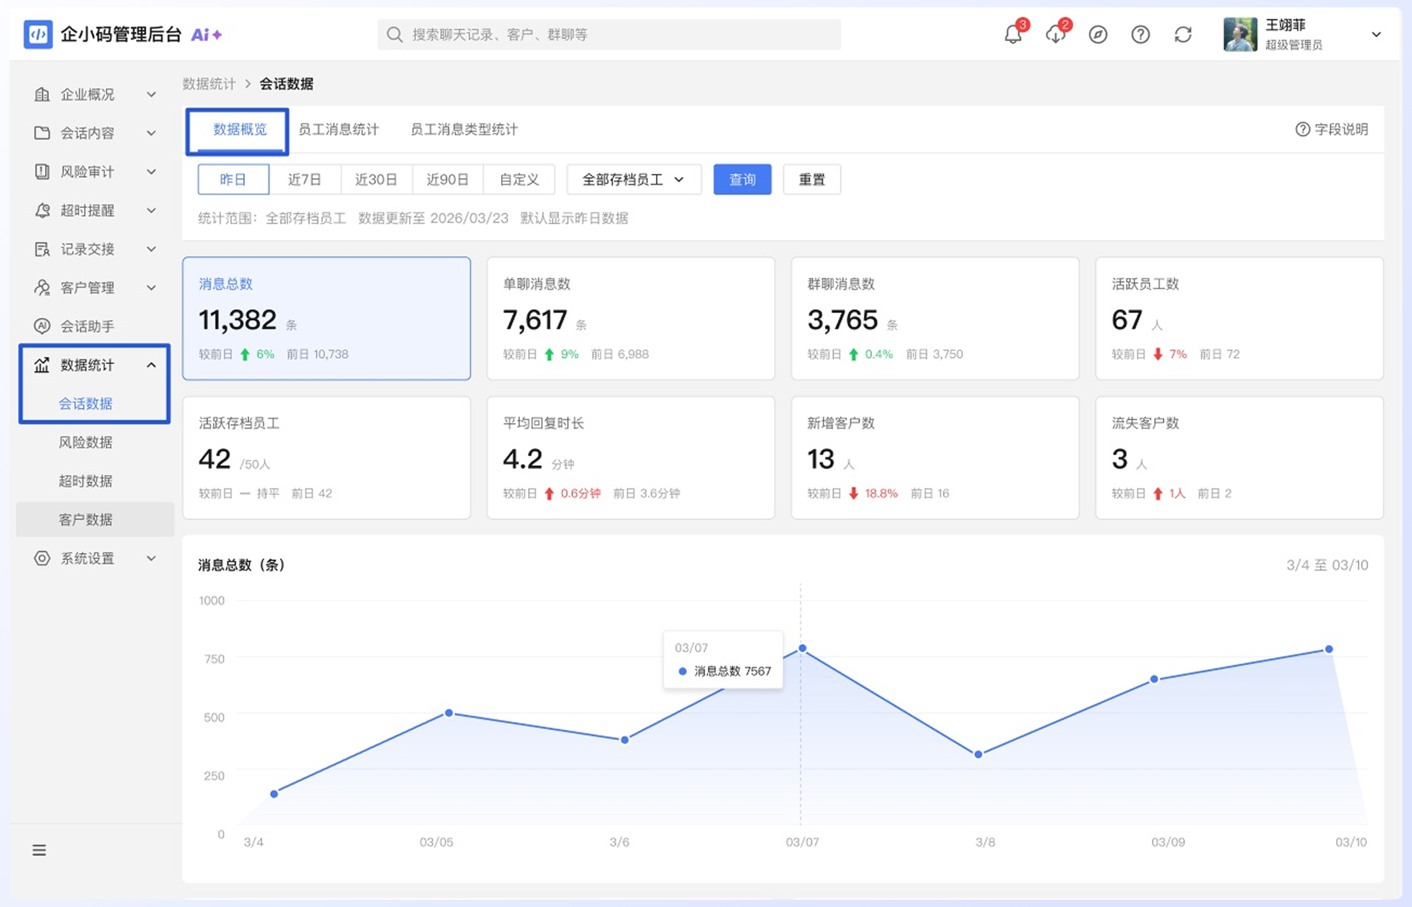The width and height of the screenshot is (1412, 907).
Task: Expand the 系统设置 chevron
Action: (x=151, y=558)
